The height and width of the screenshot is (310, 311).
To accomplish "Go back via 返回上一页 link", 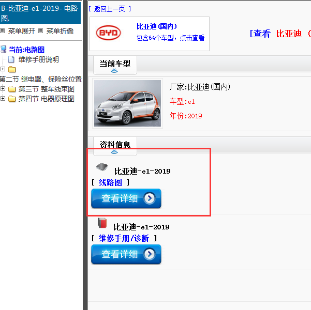I will coord(110,9).
